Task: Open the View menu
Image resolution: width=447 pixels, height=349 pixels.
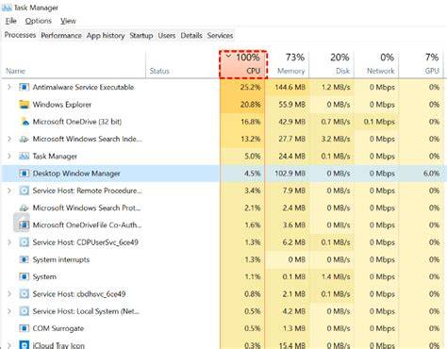Action: pos(68,21)
